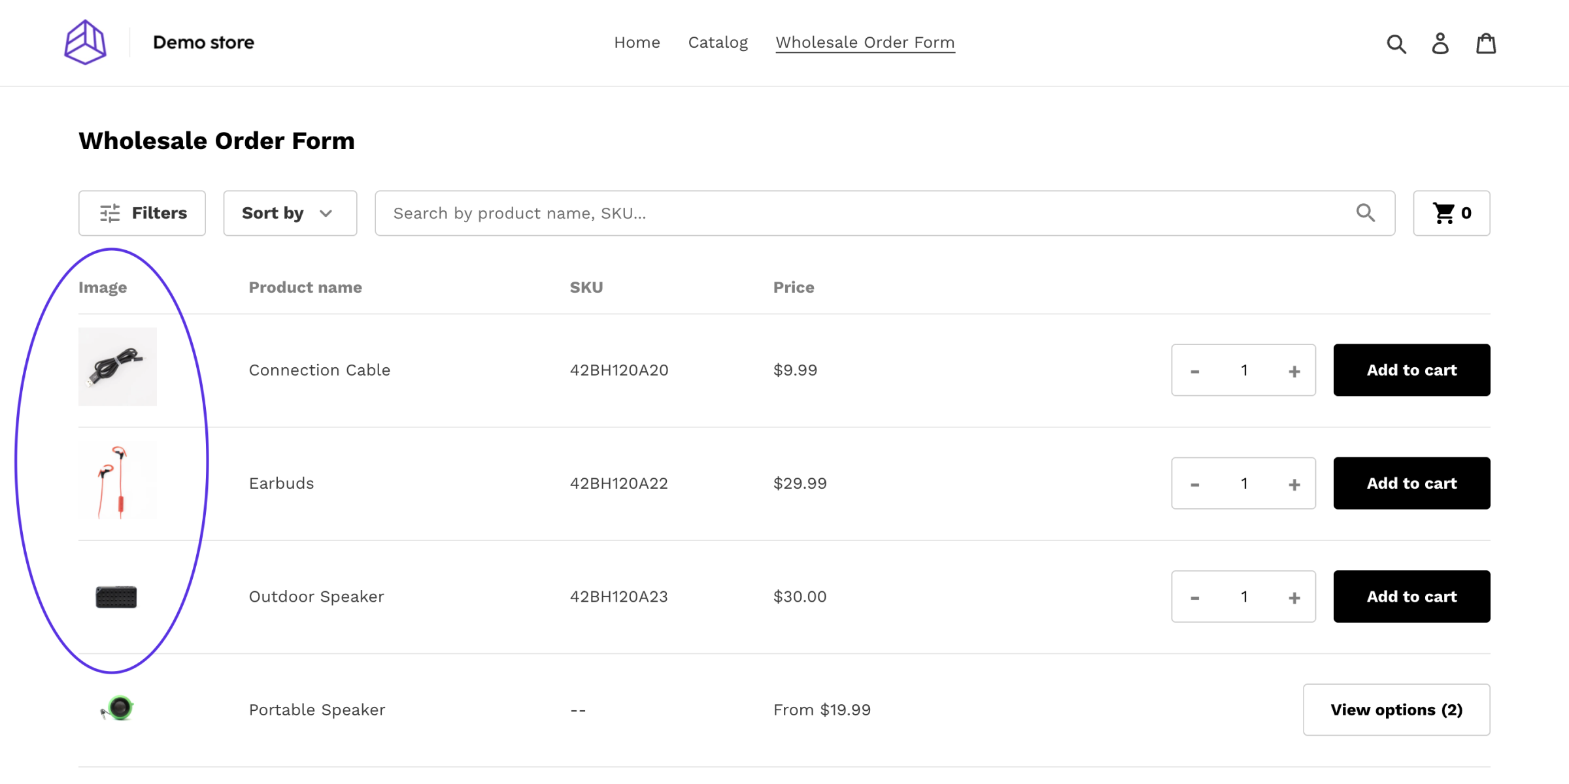Screen dimensions: 1569x784
Task: Click the SKU column header
Action: 586,287
